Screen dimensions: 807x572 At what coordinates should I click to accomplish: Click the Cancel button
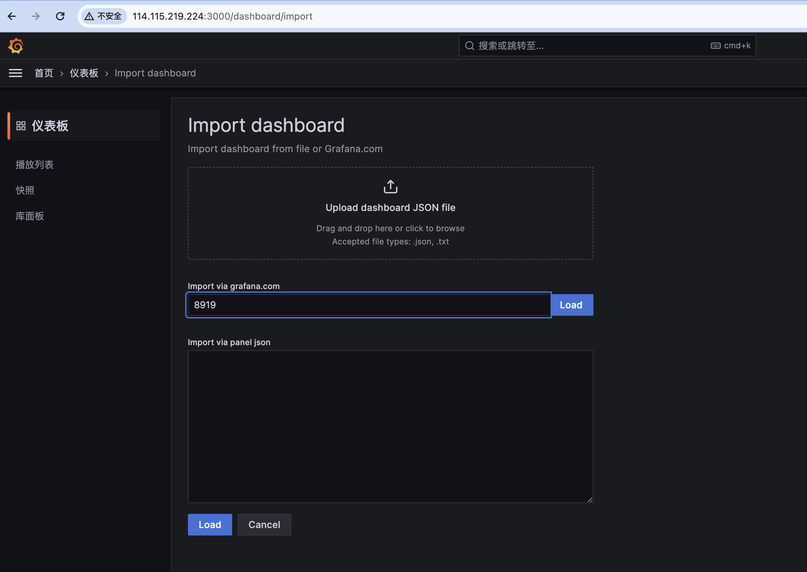264,524
